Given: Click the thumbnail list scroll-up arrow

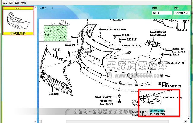Looking at the screenshot, I should (x=35, y=8).
